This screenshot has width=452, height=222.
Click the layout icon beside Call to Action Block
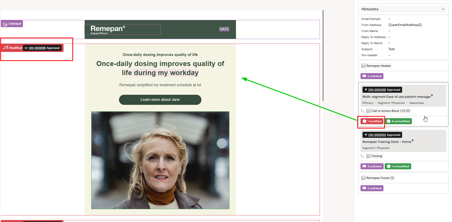[x=368, y=111]
